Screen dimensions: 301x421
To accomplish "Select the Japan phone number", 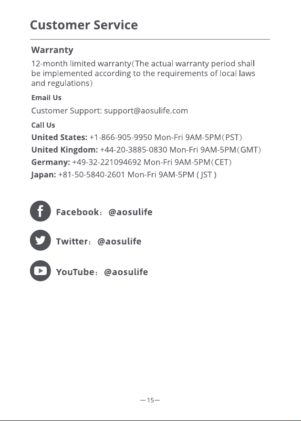I will click(x=92, y=175).
